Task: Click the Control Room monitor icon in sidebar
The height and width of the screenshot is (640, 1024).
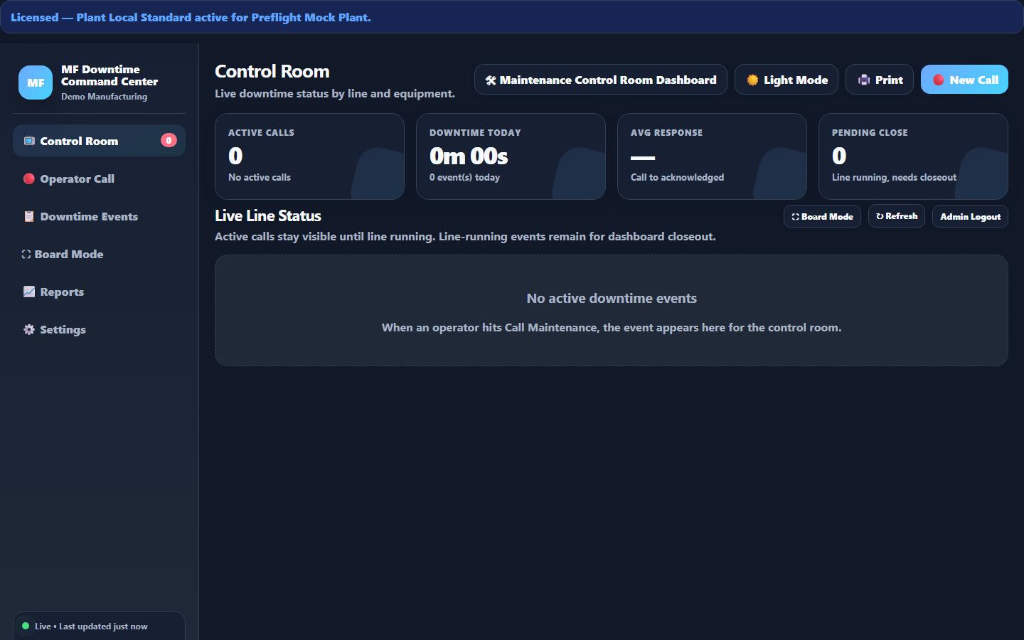Action: pyautogui.click(x=29, y=141)
